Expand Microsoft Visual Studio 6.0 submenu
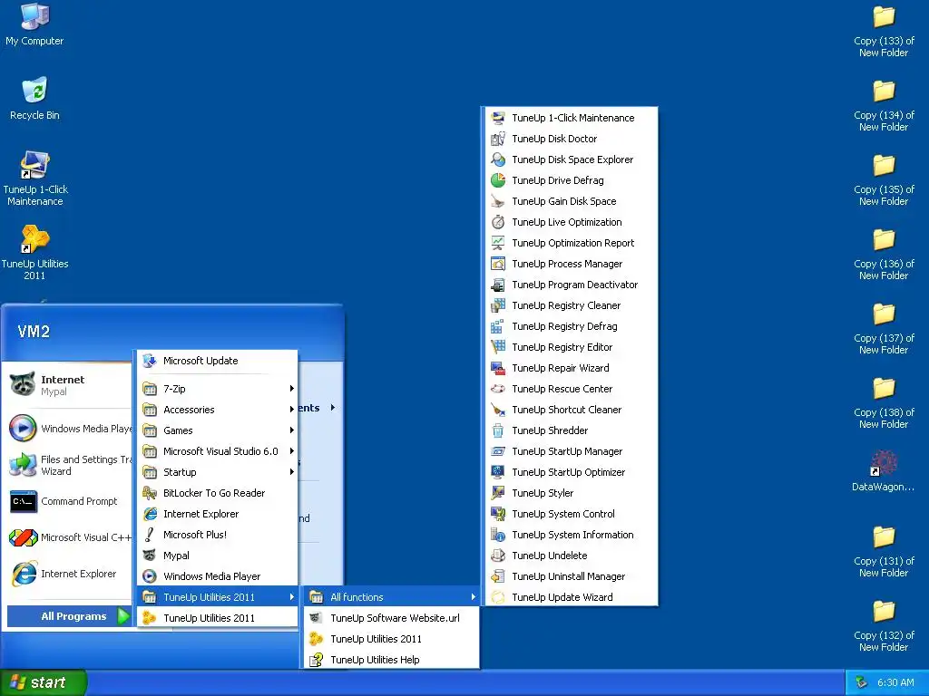The image size is (929, 696). [219, 451]
